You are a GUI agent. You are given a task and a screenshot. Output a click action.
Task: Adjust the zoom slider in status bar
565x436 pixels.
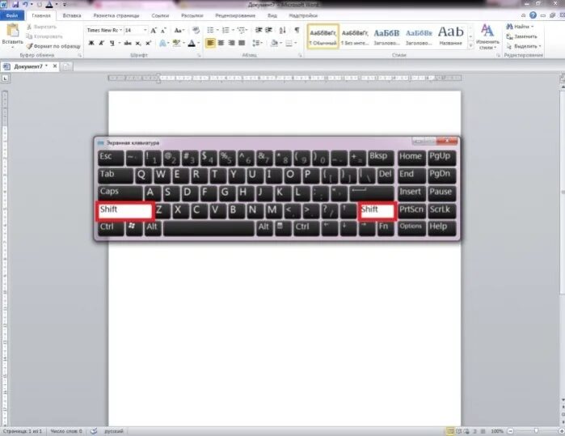pyautogui.click(x=536, y=431)
